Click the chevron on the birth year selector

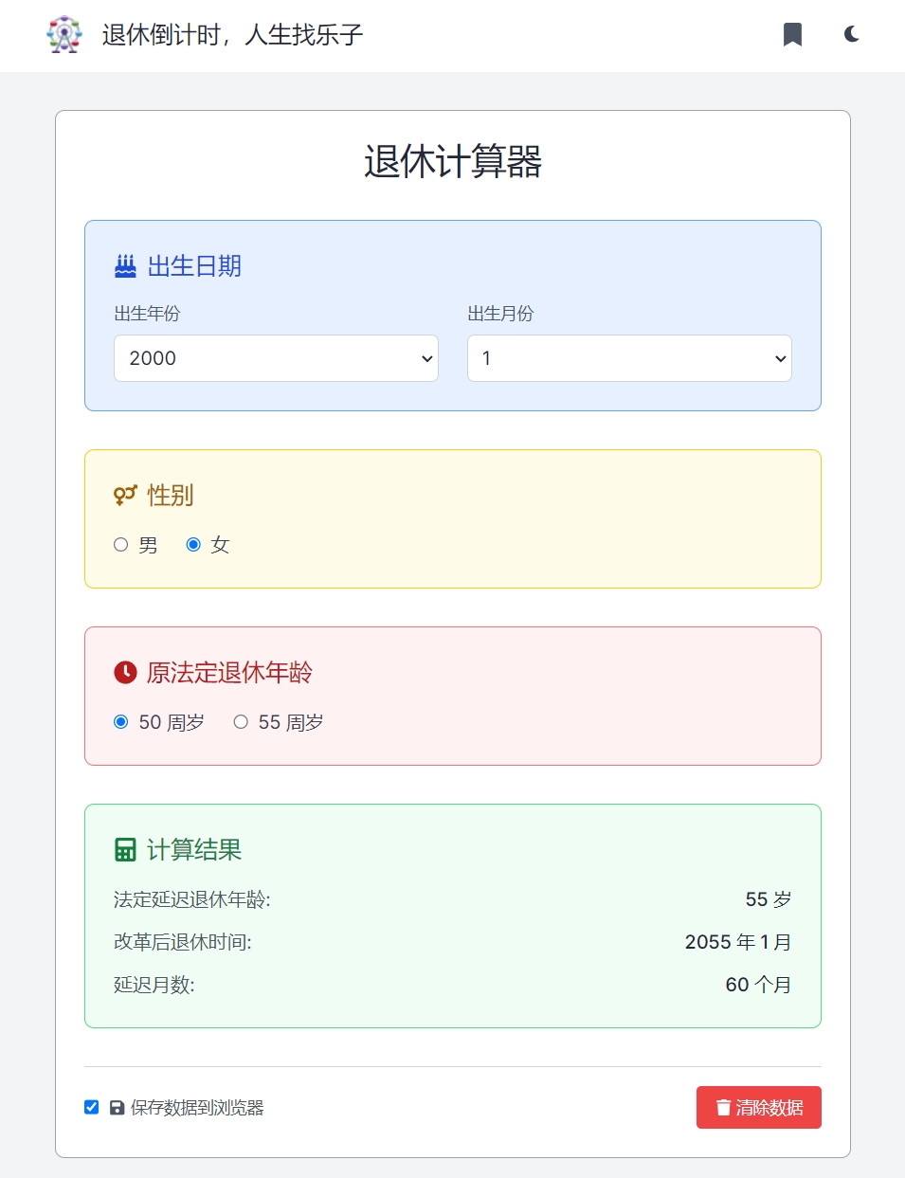(x=424, y=358)
